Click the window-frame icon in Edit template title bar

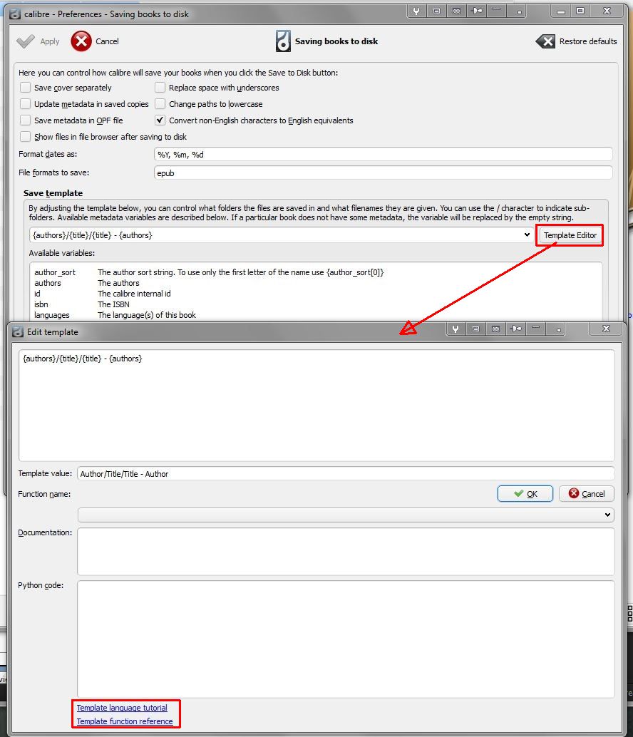475,329
